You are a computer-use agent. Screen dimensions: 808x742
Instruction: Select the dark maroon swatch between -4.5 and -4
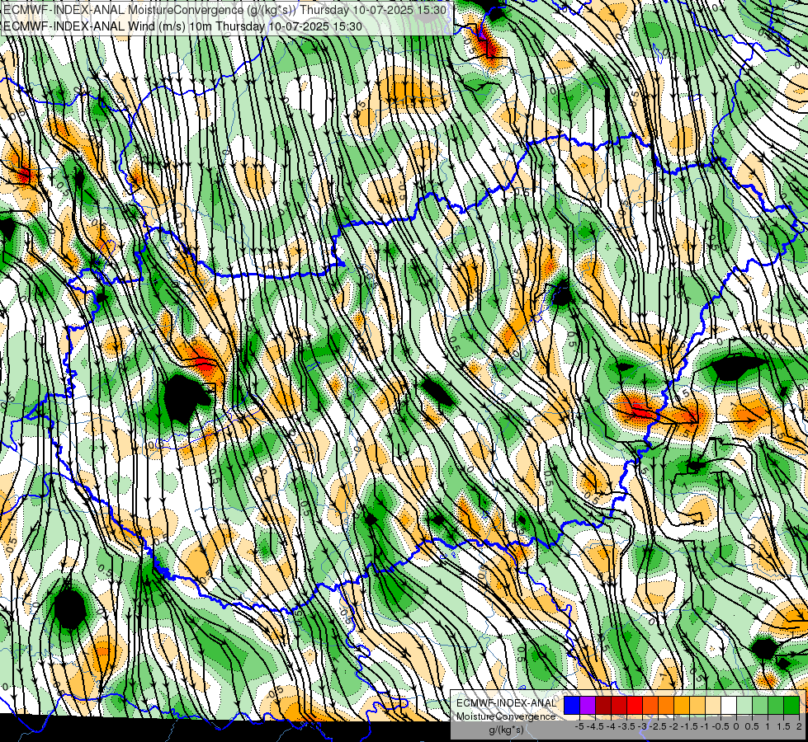click(603, 706)
